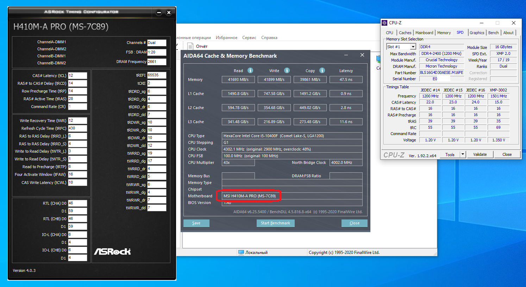
Task: Click the tWRRD_sg field showing 19
Action: coord(157,153)
